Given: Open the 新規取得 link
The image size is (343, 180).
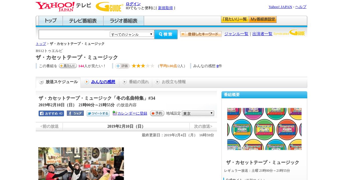Looking at the screenshot, I should tap(165, 8).
